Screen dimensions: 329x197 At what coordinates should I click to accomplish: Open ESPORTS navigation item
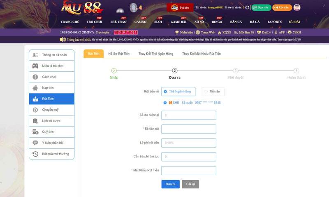pyautogui.click(x=274, y=22)
